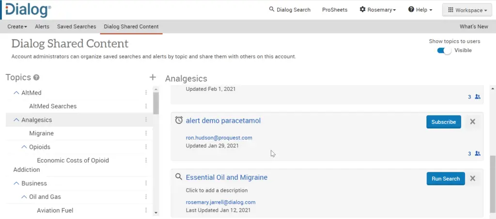Open the alert demo paracetamol link
This screenshot has height=219, width=496.
click(223, 120)
